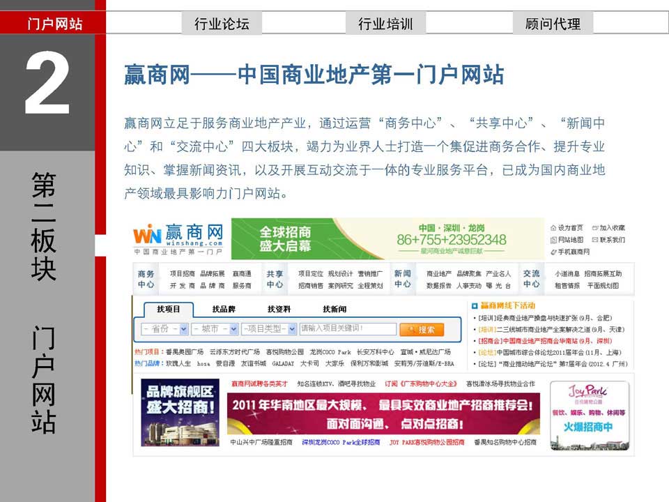Open the 服务商 link

242,286
